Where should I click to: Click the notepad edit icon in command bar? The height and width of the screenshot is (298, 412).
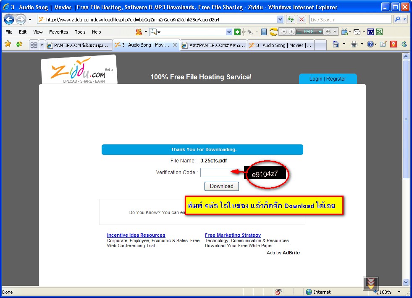(x=383, y=44)
